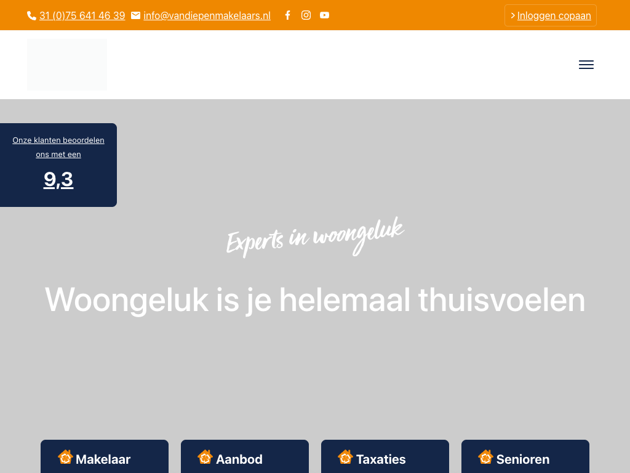This screenshot has width=630, height=473.
Task: Click the house icon next to Makelaar
Action: 65,457
